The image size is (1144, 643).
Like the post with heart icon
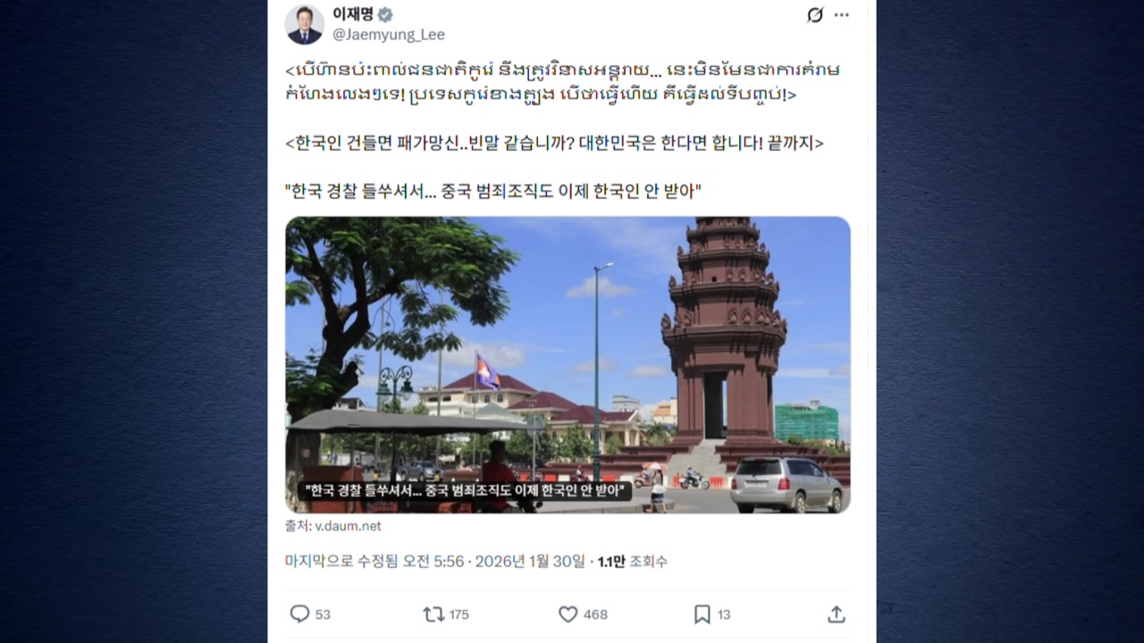(x=568, y=614)
